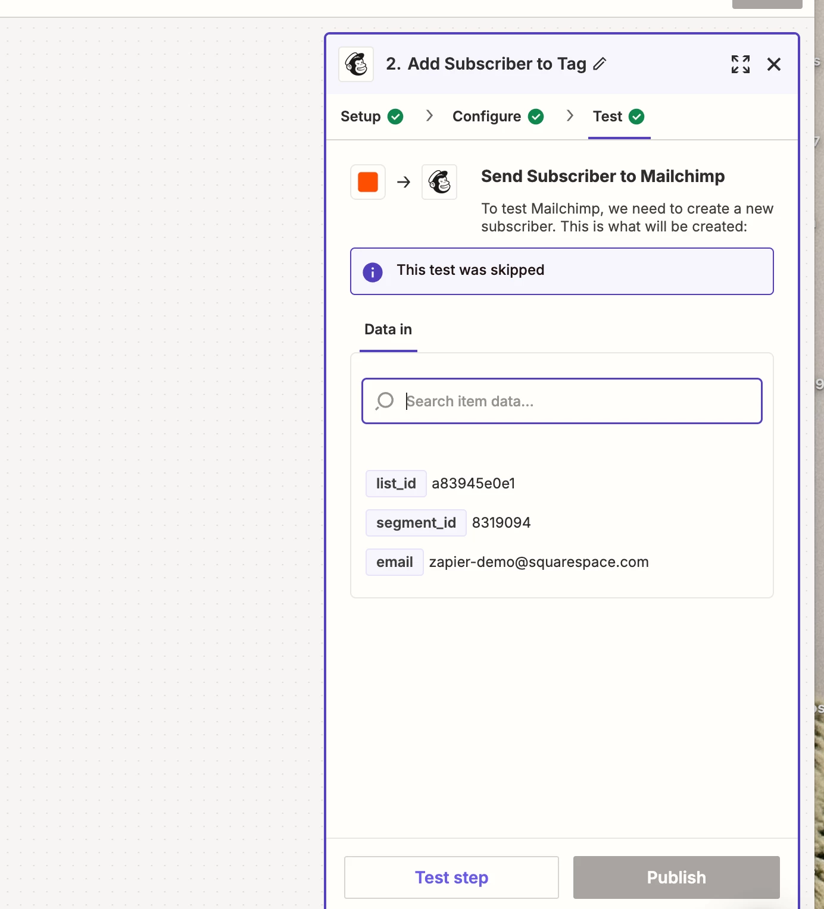Click the Mailchimp app icon in header
824x909 pixels.
click(356, 64)
